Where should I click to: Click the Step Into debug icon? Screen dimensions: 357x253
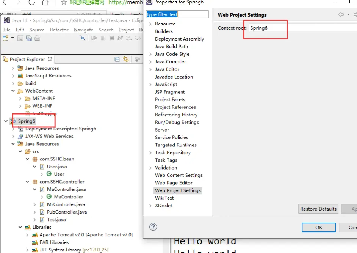129,38
